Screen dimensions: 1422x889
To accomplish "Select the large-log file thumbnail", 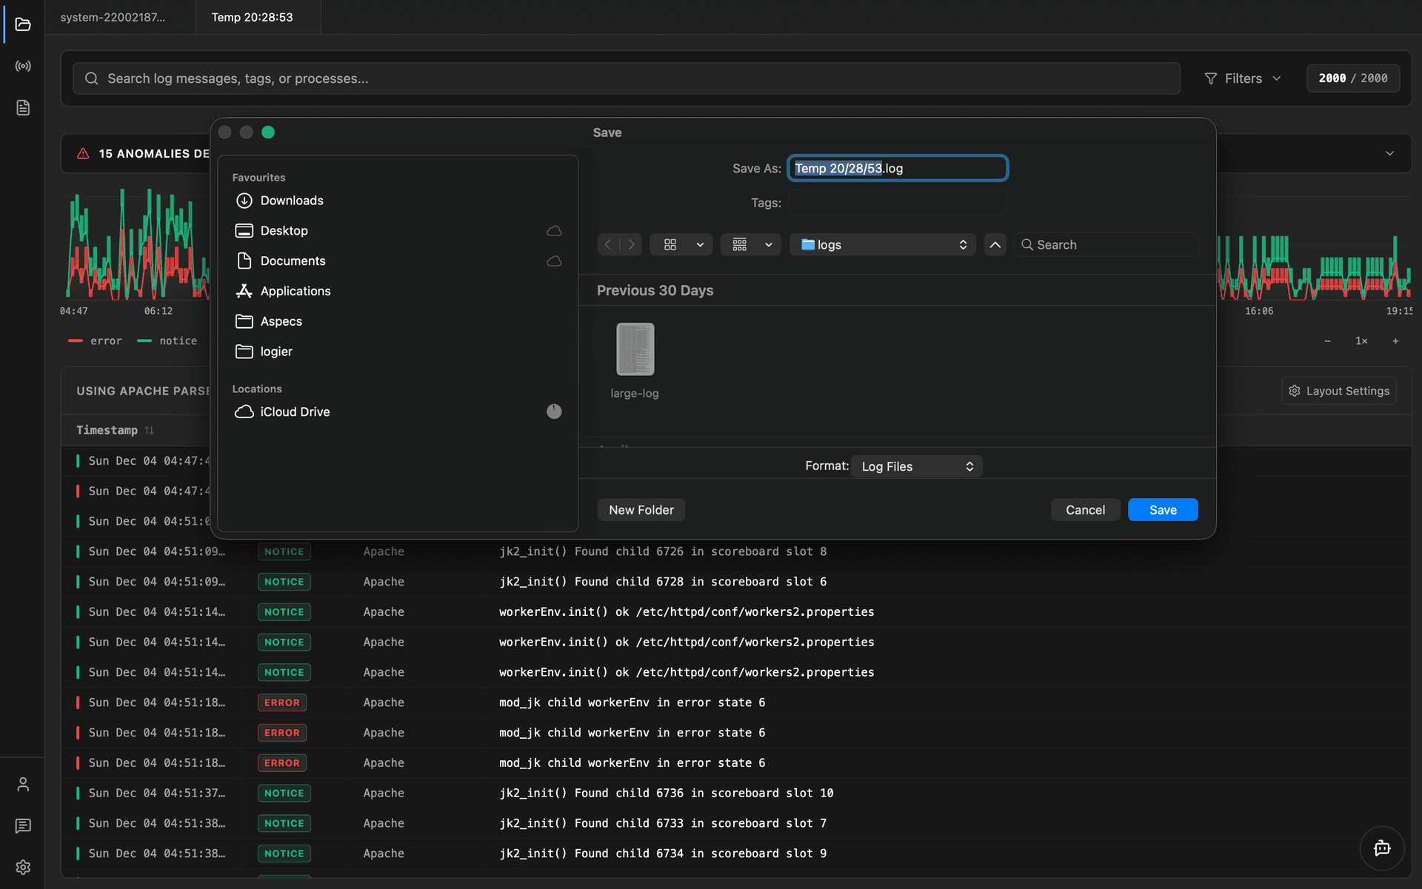I will click(x=635, y=349).
